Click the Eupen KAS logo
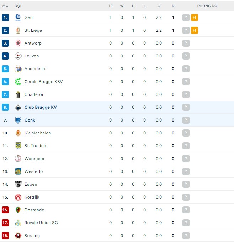 tap(18, 184)
